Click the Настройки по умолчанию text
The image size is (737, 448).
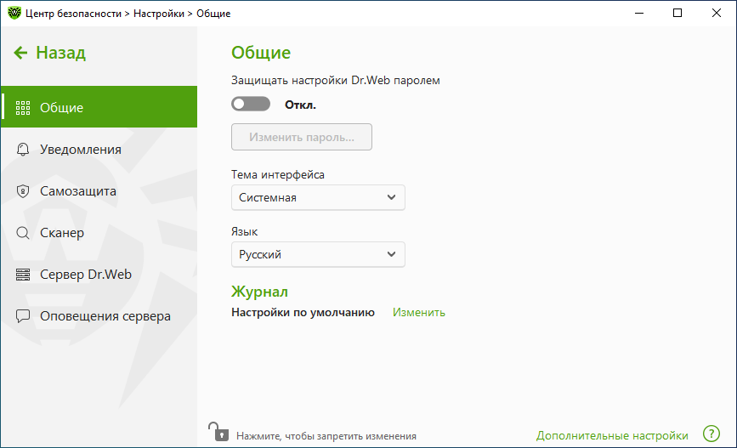(303, 313)
